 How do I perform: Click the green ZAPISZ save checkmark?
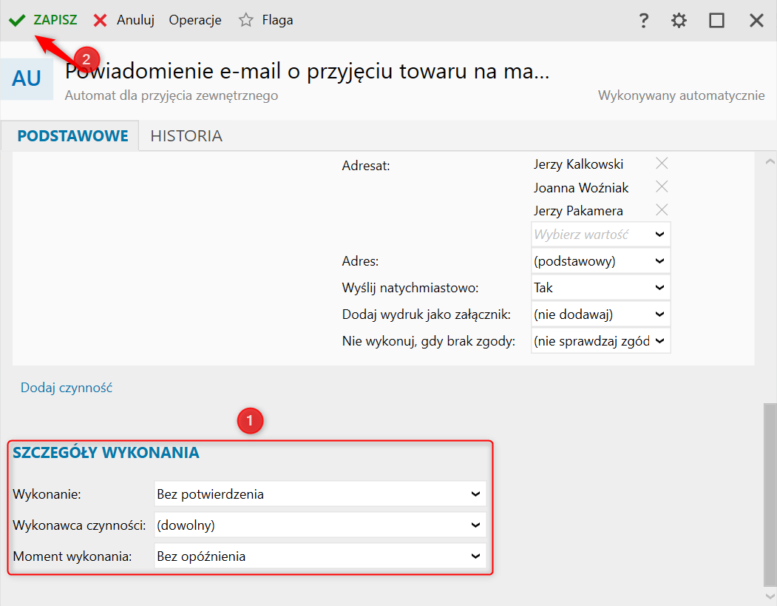point(16,20)
